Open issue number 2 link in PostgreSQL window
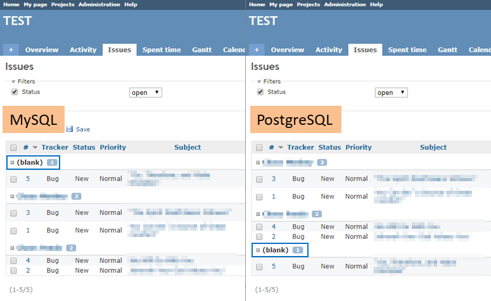Image resolution: width=491 pixels, height=301 pixels. [x=274, y=236]
